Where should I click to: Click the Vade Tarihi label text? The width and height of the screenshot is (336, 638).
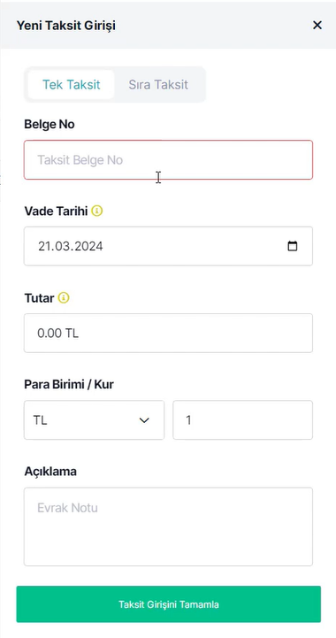click(56, 211)
